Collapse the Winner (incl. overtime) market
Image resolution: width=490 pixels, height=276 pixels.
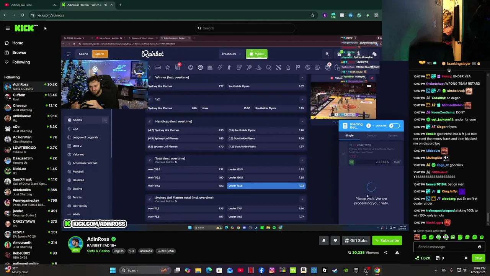[302, 77]
